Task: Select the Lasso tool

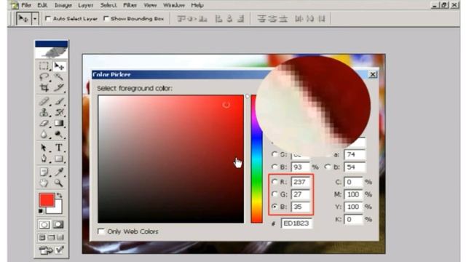Action: click(44, 76)
